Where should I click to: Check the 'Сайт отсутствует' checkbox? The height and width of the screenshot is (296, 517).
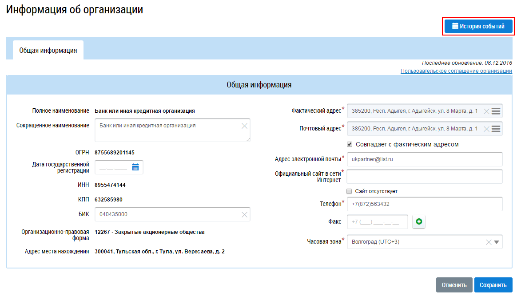coord(350,191)
